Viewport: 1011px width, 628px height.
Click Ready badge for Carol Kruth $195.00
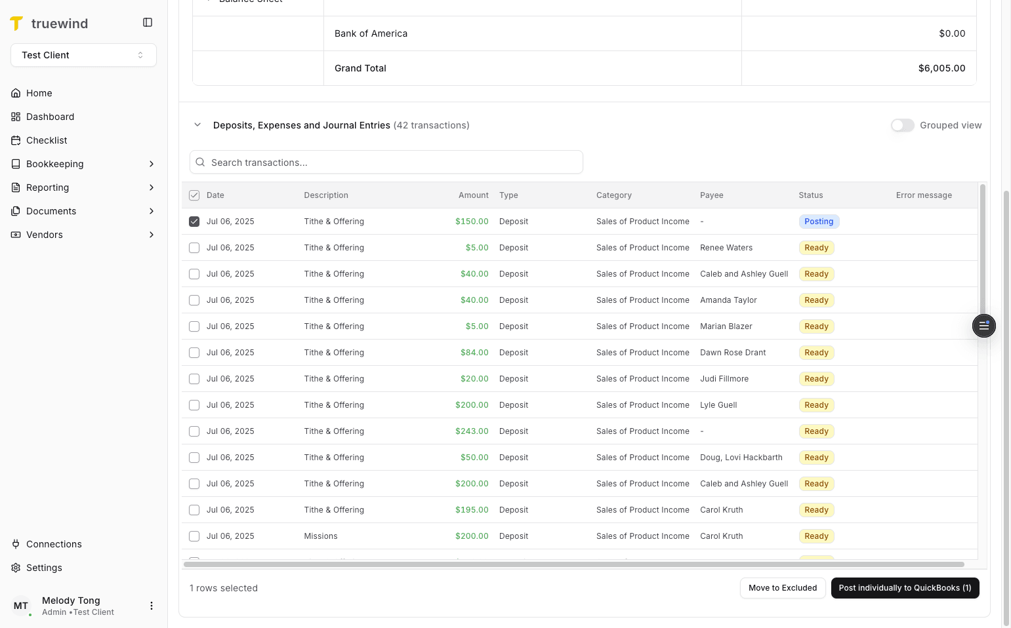[x=816, y=510]
